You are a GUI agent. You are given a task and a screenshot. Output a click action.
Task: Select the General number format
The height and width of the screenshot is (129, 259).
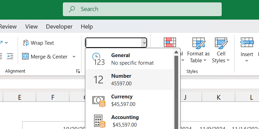[x=129, y=59]
